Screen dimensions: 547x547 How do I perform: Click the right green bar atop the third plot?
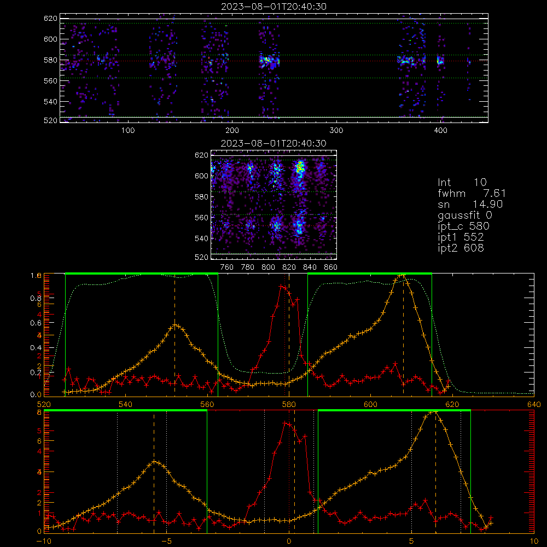click(x=370, y=274)
